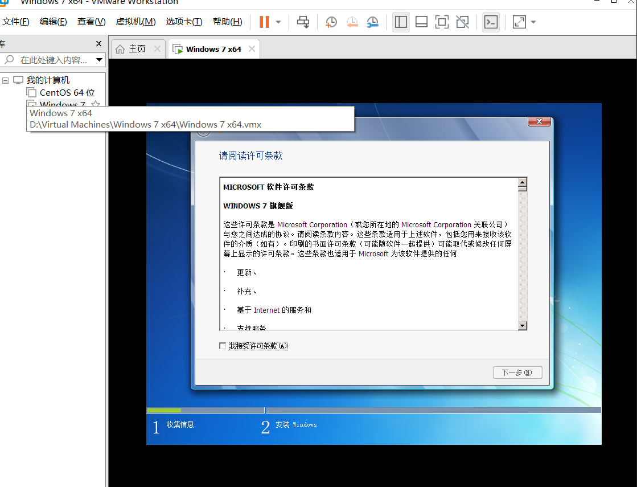
Task: Enable the 我接受许可条款 checkbox
Action: (x=223, y=345)
